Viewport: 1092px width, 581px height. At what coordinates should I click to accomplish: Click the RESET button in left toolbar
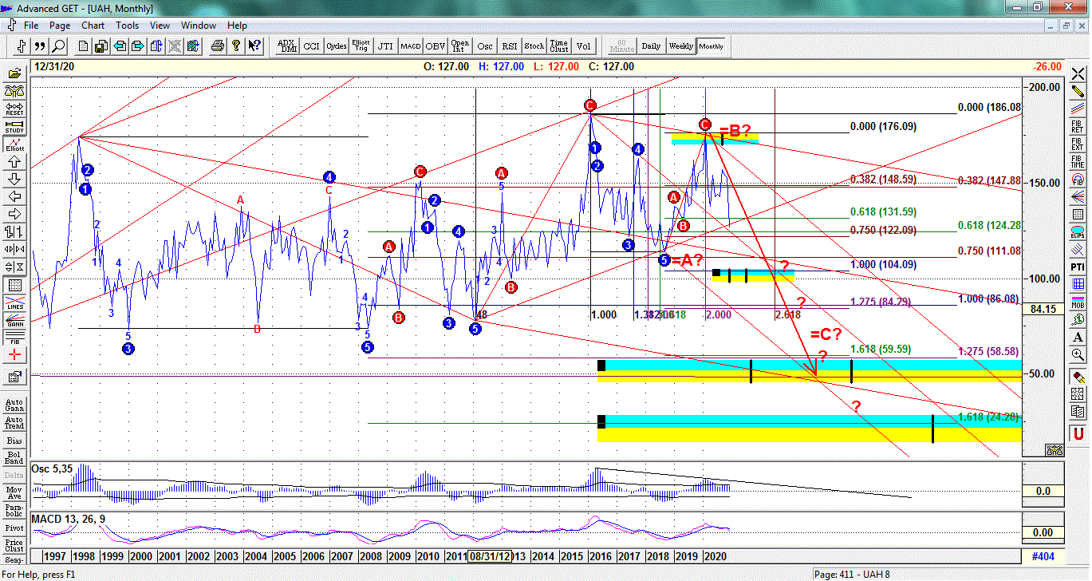pos(14,109)
